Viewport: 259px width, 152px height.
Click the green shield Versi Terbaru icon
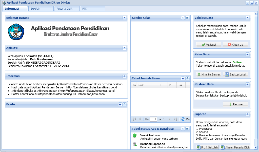point(135,136)
